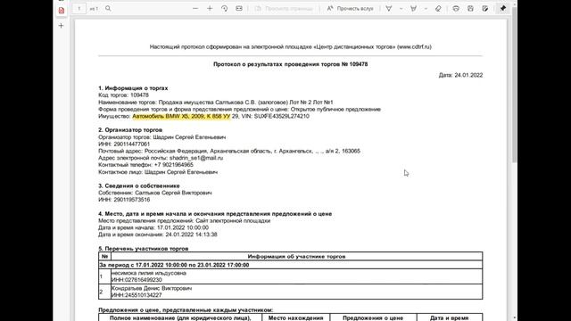This screenshot has height=321, width=571.
Task: Click table header 'Информация об участнике торгов'
Action: tap(296, 257)
